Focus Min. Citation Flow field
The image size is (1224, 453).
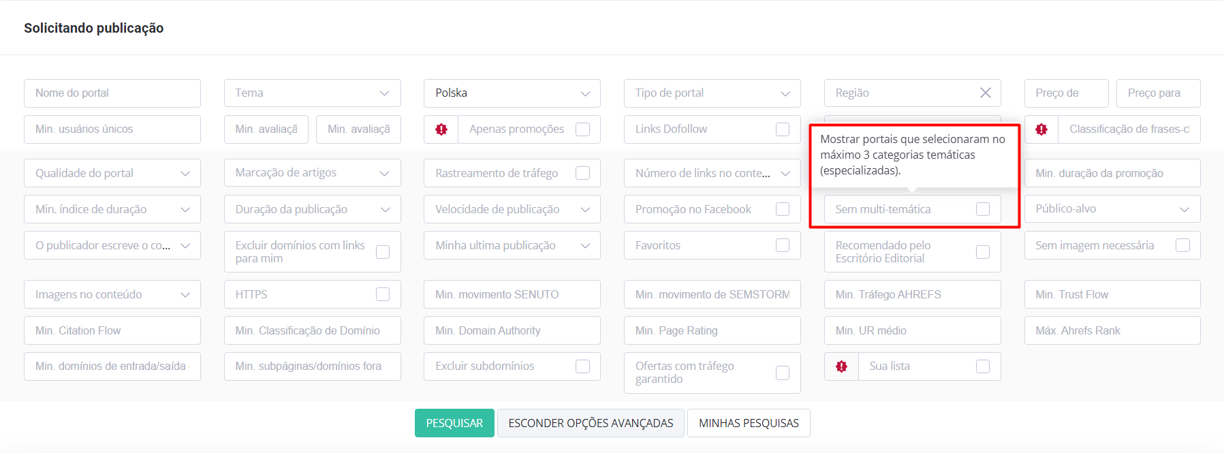pos(112,330)
